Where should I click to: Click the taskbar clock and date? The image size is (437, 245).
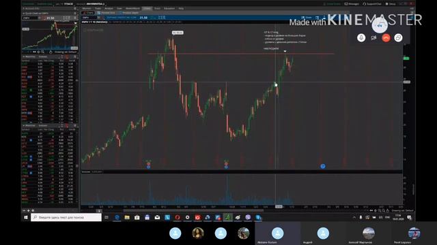[398, 217]
